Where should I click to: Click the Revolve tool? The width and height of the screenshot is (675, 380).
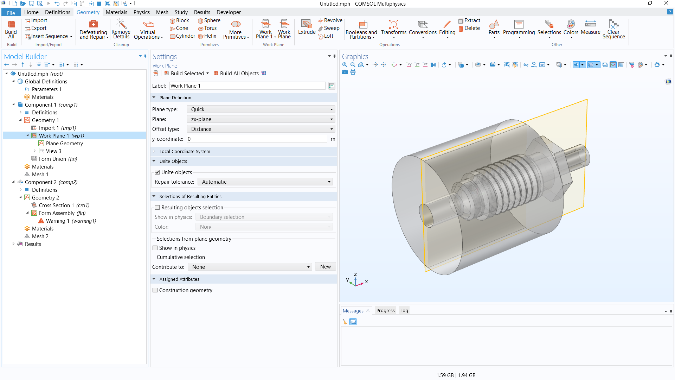330,20
